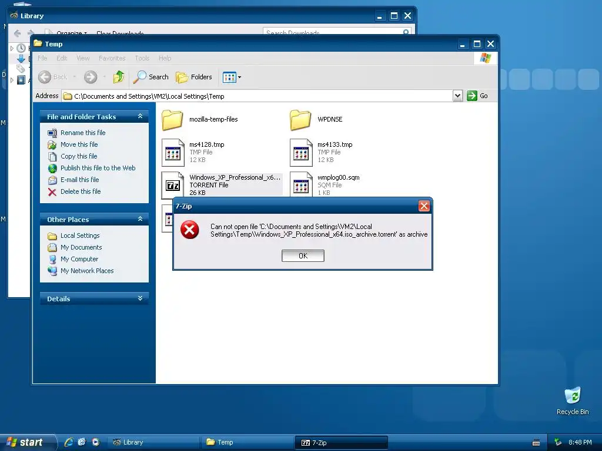Select the ms4128.tmp file icon
Screen dimensions: 602x451
tap(173, 153)
